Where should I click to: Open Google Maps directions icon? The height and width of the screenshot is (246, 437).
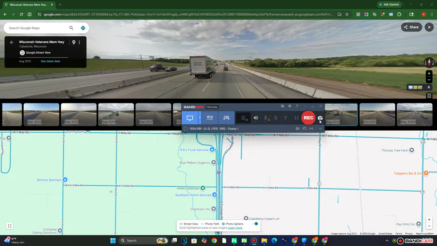(83, 28)
